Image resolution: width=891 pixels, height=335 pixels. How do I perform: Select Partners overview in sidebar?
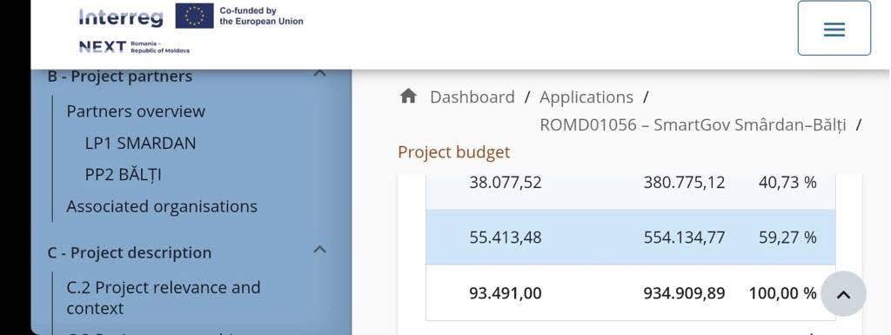pyautogui.click(x=136, y=111)
